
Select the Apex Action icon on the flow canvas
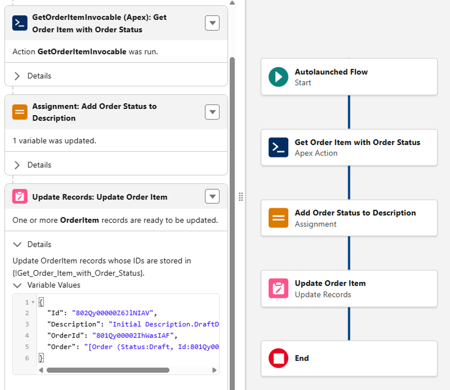click(x=278, y=147)
